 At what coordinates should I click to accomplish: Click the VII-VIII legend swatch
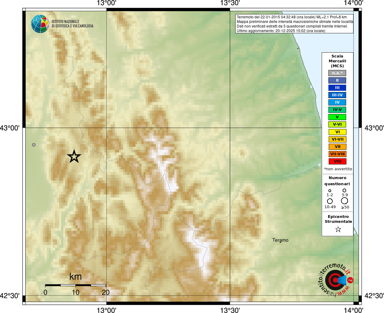click(x=337, y=154)
